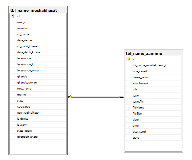Select ferestande_onvan column
Screen dimensions: 192x160
pos(38,71)
